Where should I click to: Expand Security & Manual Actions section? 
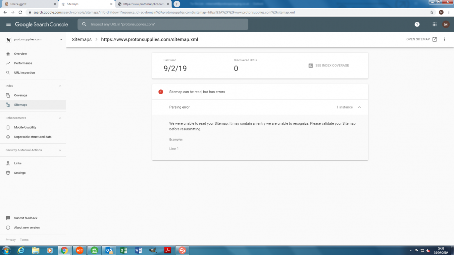click(x=60, y=150)
